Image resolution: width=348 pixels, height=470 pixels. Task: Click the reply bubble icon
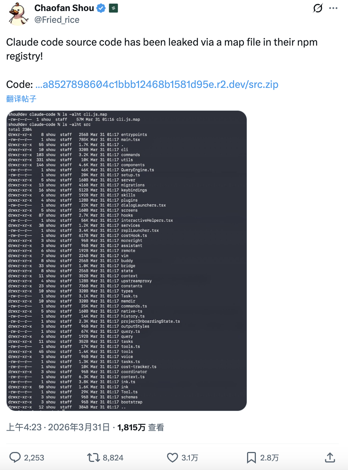tap(15, 457)
